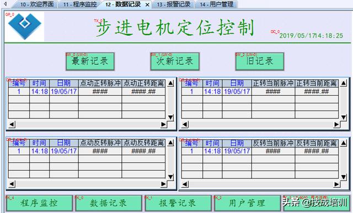353x213 pixels.
Task: Click scroll-right arrow in 点动正转脉冲 table
Action: 163,124
